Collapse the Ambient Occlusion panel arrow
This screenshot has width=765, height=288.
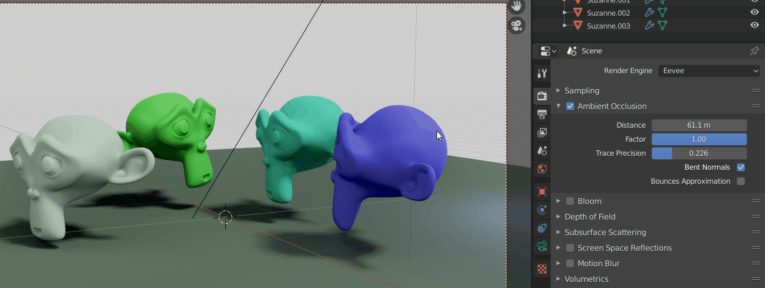click(558, 106)
